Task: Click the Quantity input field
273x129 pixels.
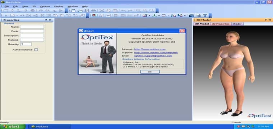Action: pyautogui.click(x=26, y=44)
